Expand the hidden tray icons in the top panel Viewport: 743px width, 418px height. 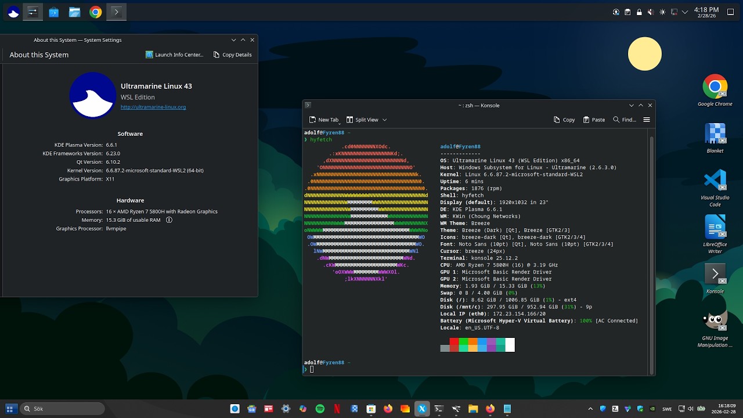(686, 12)
